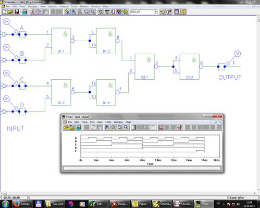Click the New schematic file icon
Screen dimensions: 260x208
pos(4,12)
